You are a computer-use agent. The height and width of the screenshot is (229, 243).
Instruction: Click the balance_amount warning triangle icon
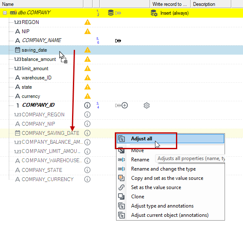pos(88,59)
